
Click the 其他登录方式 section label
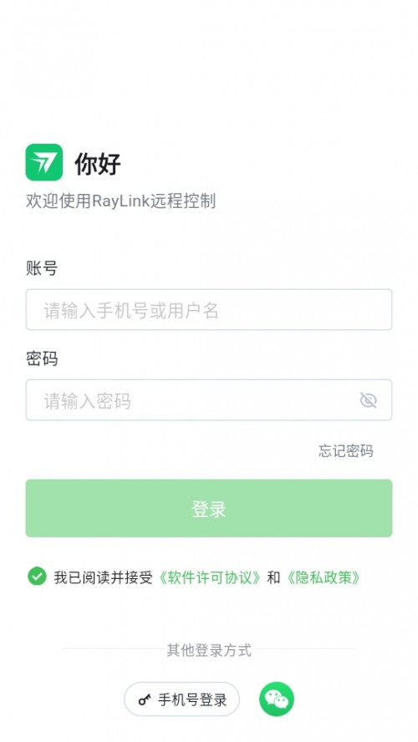209,650
